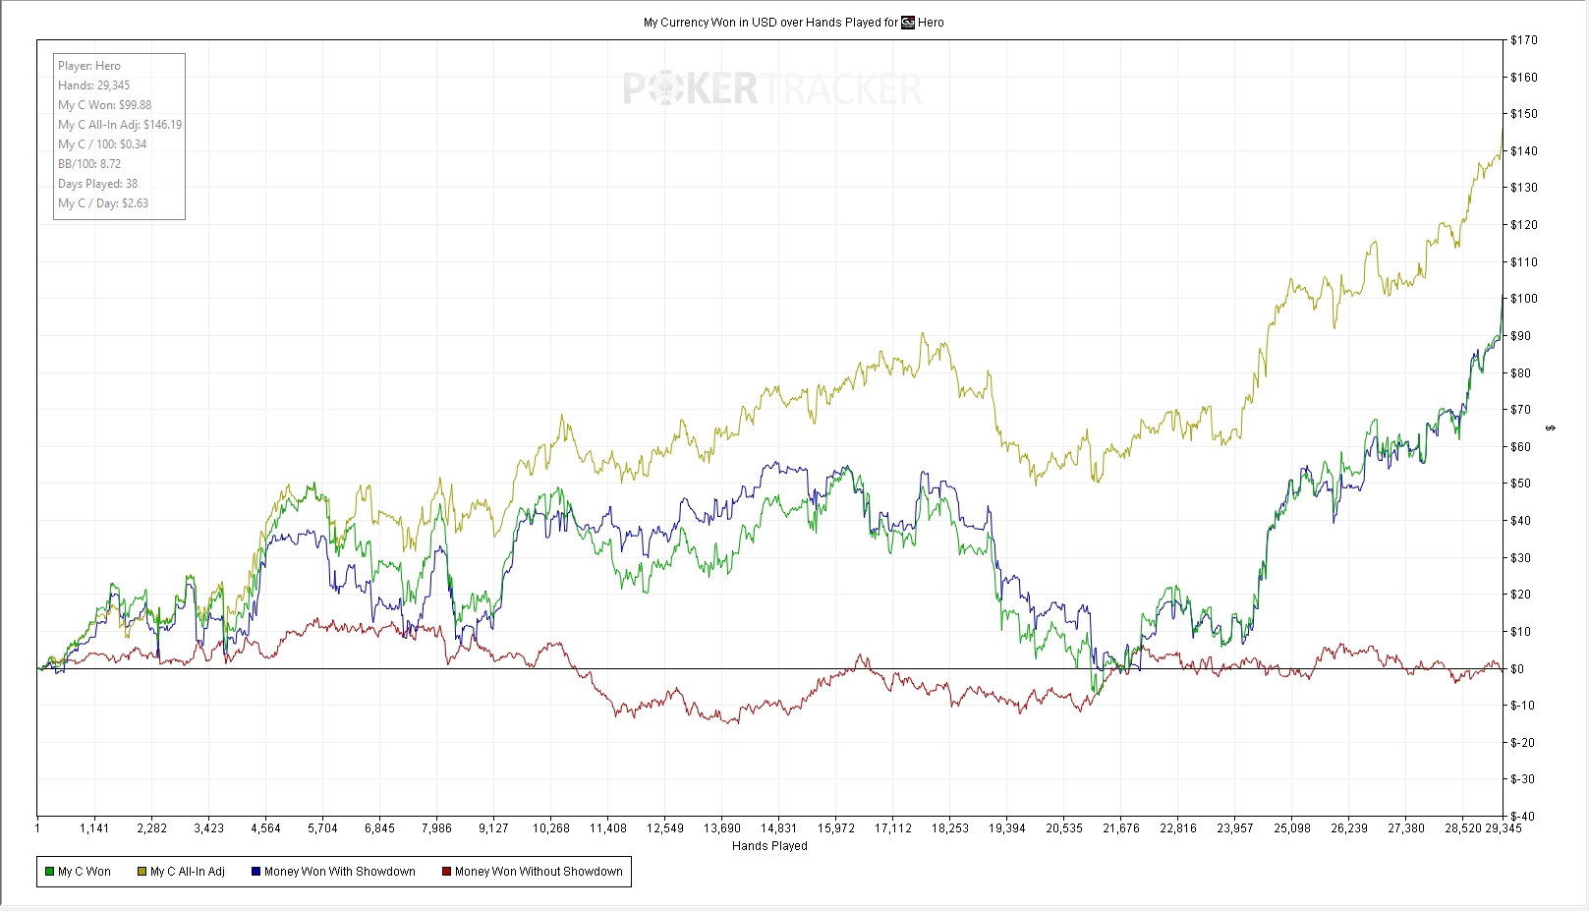This screenshot has height=911, width=1589.
Task: Click the "3,423" x-axis tick label
Action: (208, 828)
